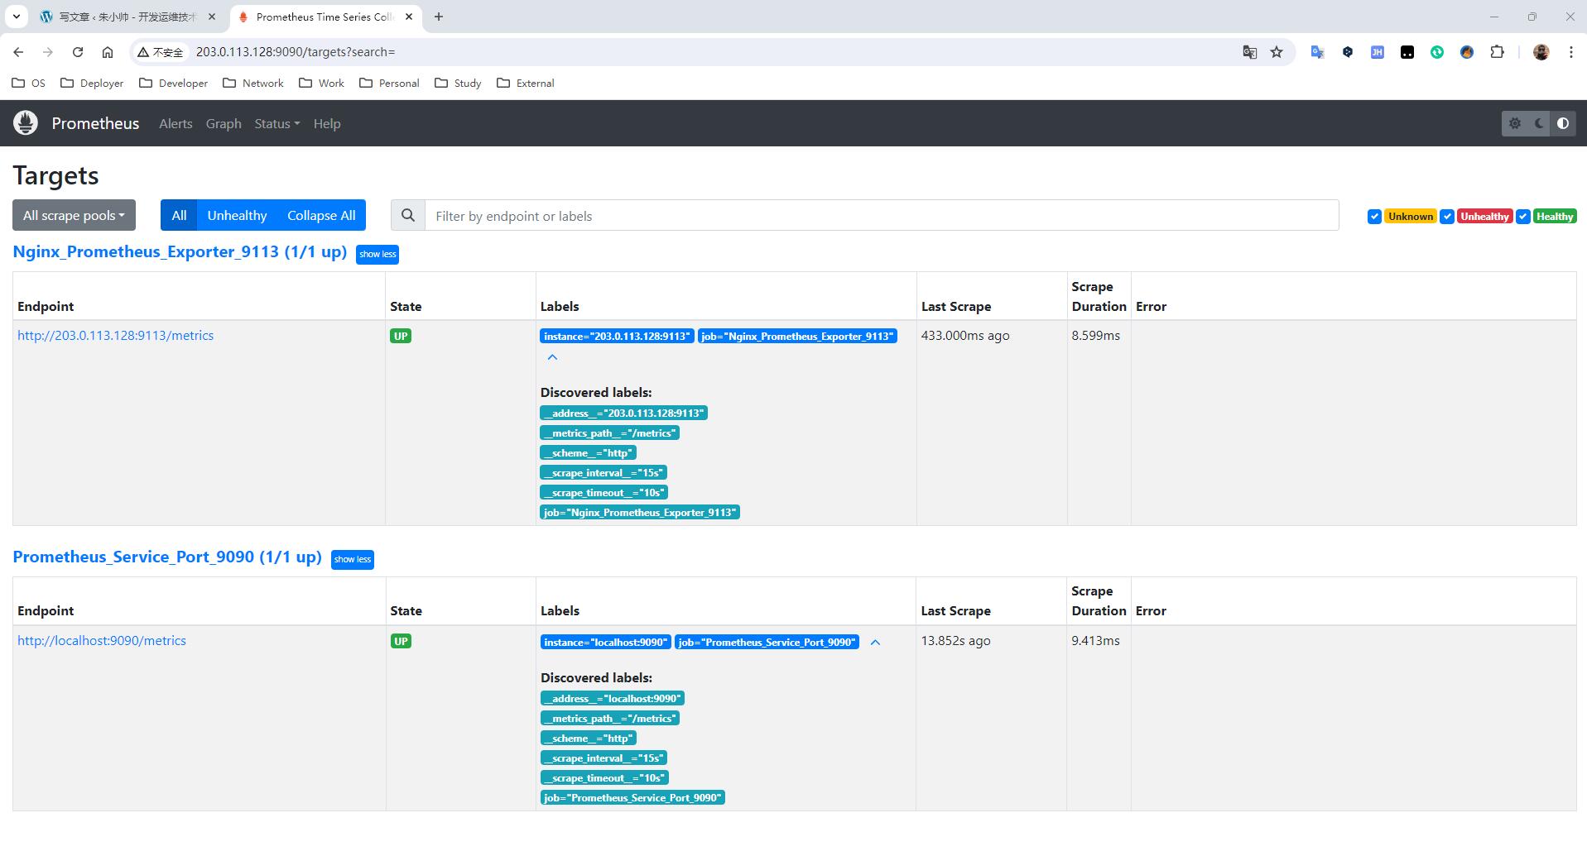Open the localhost:9090 metrics endpoint link
Image resolution: width=1587 pixels, height=851 pixels.
[102, 641]
